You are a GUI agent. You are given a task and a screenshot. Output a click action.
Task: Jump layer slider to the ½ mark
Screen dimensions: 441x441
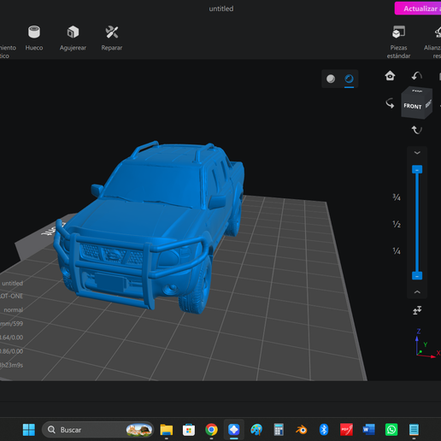click(397, 224)
